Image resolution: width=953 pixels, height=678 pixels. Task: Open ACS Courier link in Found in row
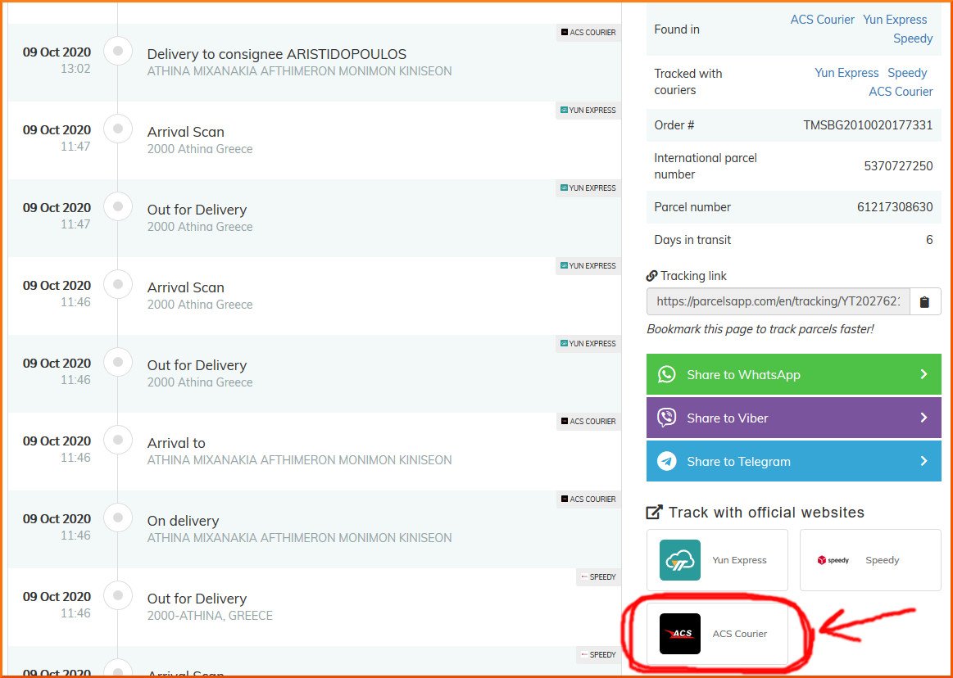coord(823,20)
